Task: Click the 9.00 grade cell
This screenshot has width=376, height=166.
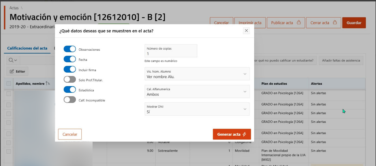Action: coord(150,151)
